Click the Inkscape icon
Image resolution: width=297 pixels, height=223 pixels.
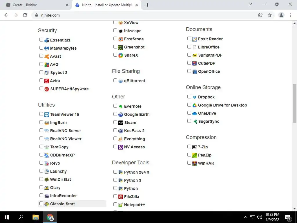[121, 31]
